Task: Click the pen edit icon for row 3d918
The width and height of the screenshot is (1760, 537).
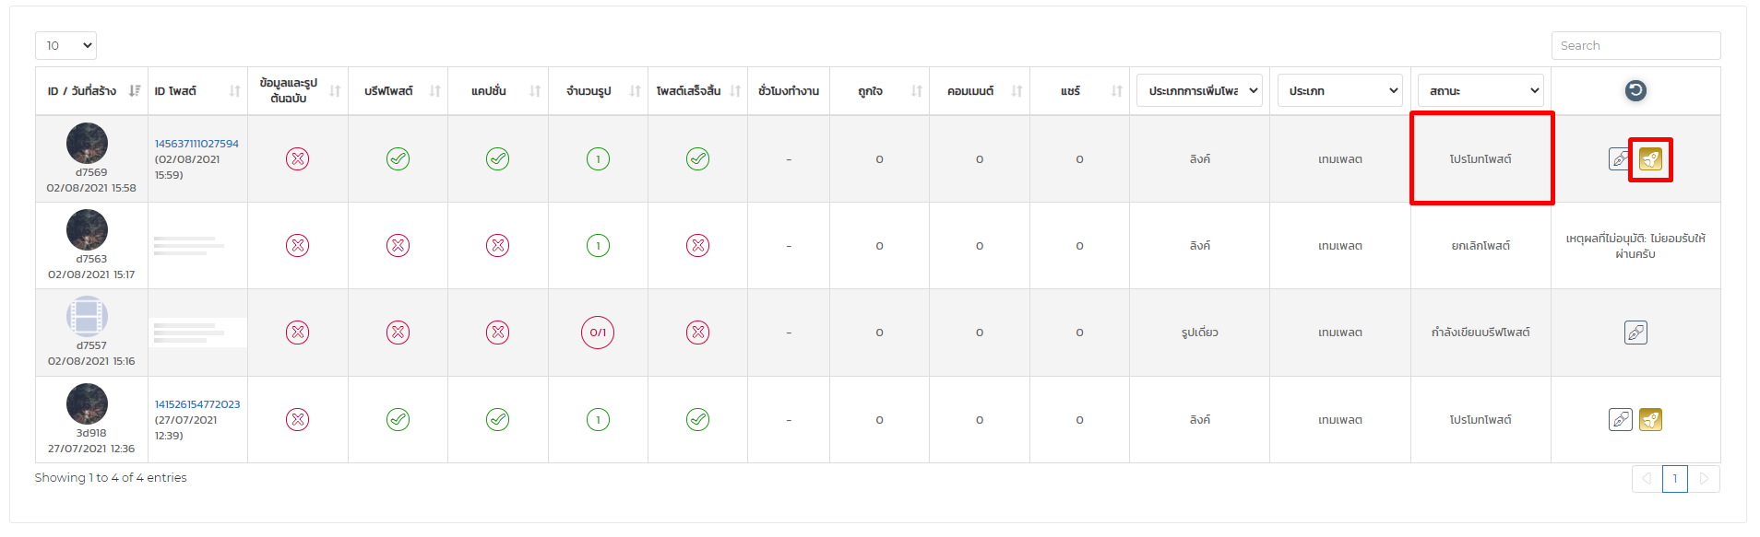Action: [1620, 420]
